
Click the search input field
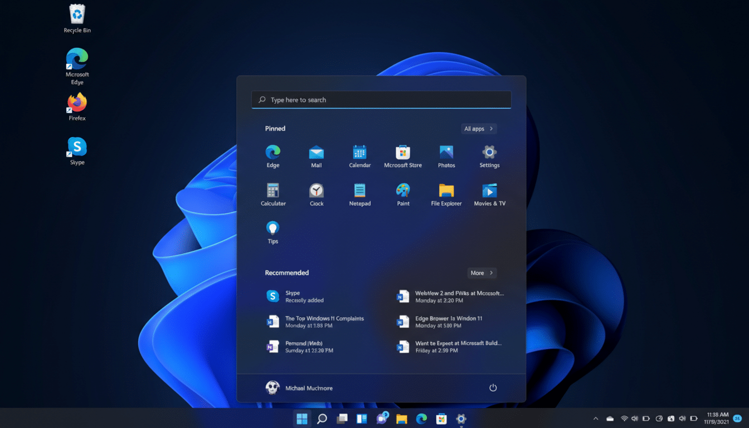click(381, 99)
